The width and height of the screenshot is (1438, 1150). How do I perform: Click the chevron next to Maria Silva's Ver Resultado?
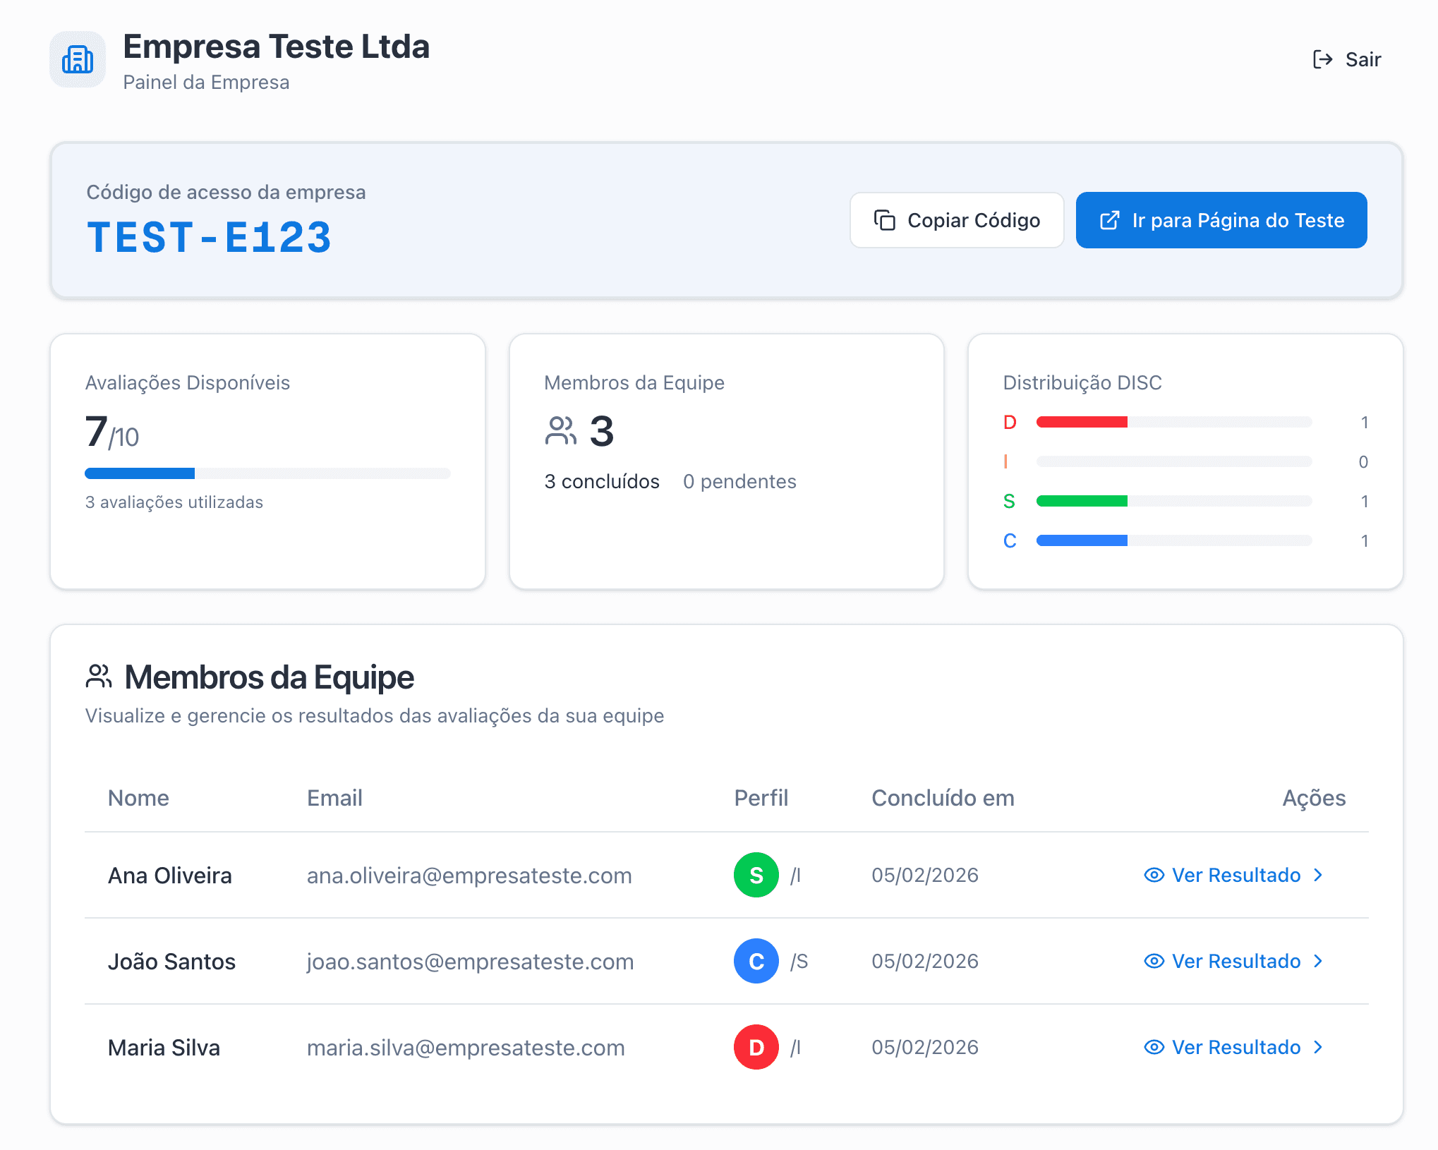pos(1319,1047)
